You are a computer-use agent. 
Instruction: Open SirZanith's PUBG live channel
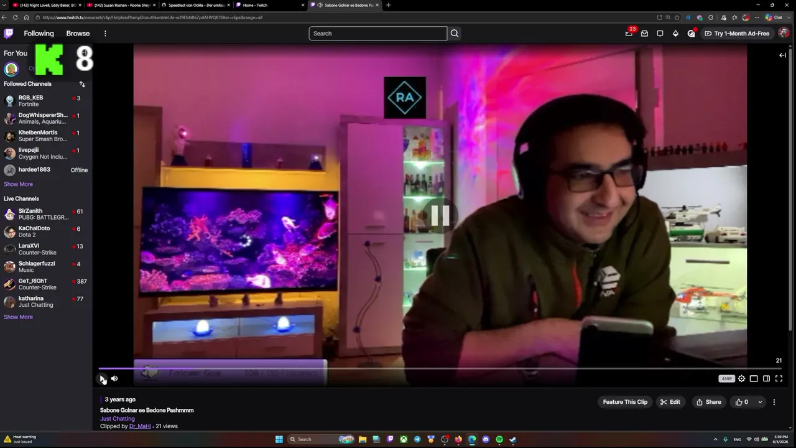tap(46, 214)
